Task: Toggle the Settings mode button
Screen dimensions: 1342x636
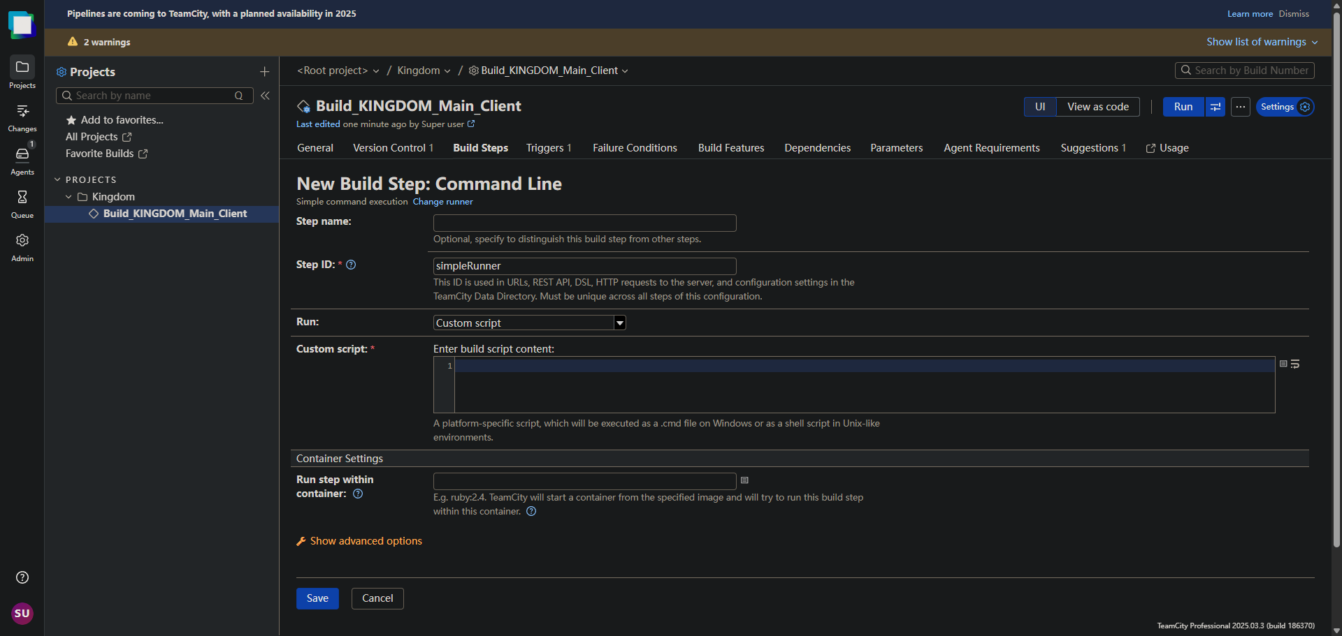Action: [1285, 107]
